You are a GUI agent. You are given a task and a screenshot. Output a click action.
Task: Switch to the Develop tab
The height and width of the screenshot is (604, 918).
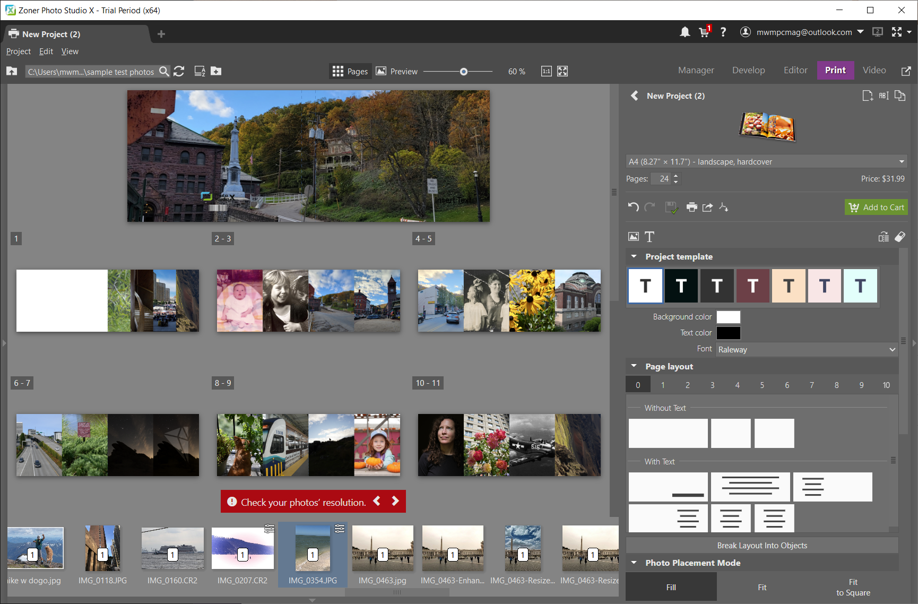pyautogui.click(x=748, y=70)
